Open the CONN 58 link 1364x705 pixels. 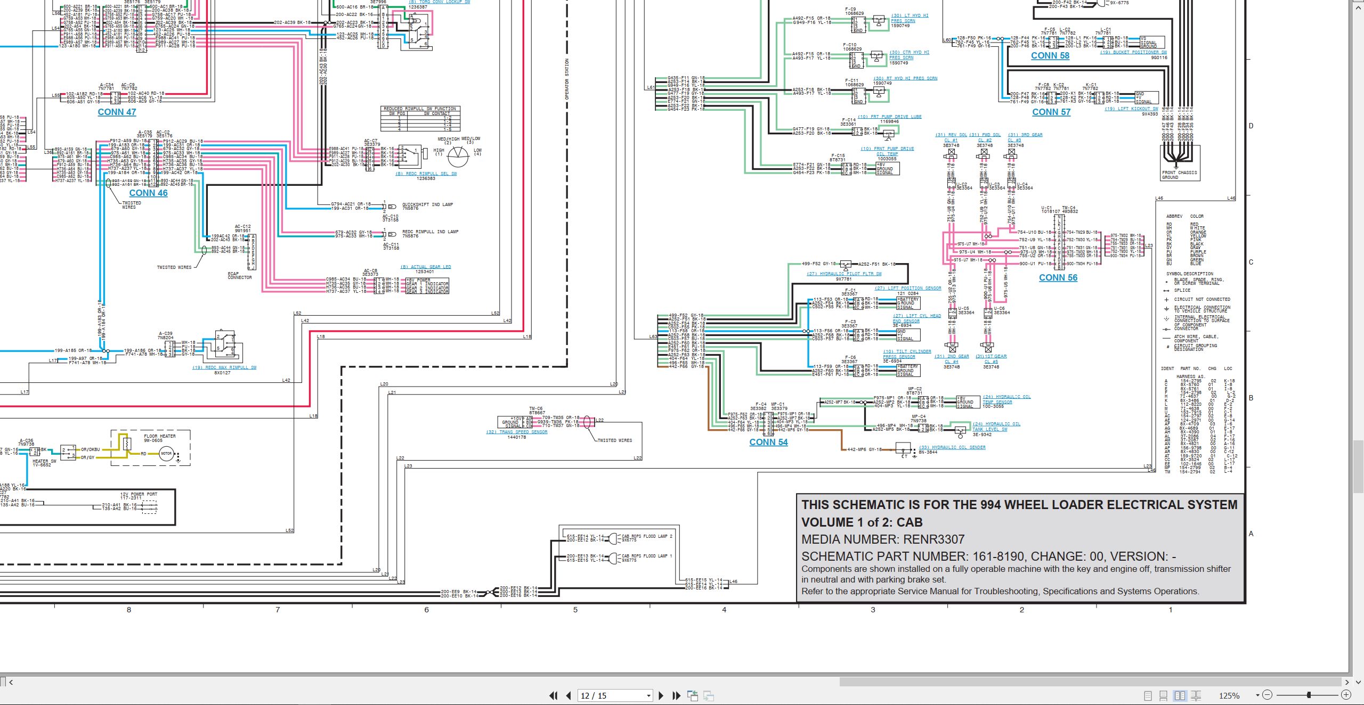[x=1050, y=55]
